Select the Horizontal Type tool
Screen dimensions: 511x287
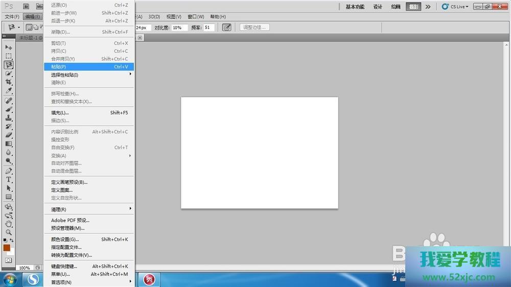[9, 180]
